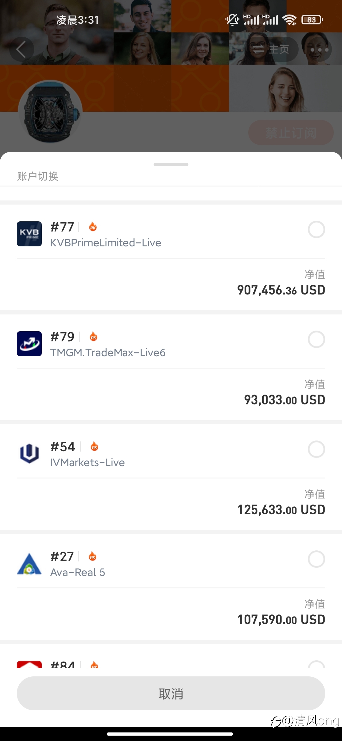Open the three-dot more options menu

point(319,49)
